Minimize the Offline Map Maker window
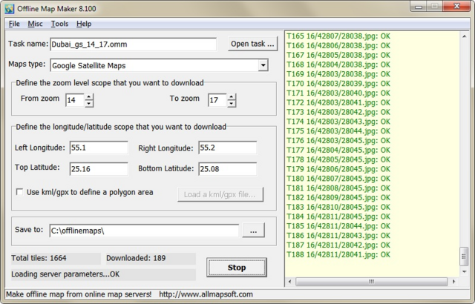This screenshot has width=475, height=304. (419, 7)
